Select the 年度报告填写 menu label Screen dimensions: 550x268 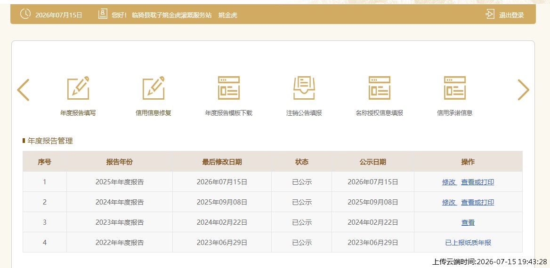(78, 113)
